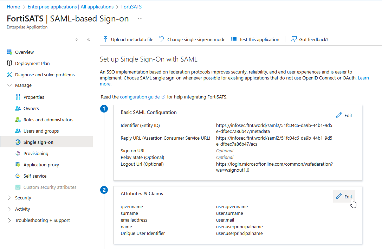Click the Basic SAML Configuration heading
The height and width of the screenshot is (249, 382).
point(149,112)
